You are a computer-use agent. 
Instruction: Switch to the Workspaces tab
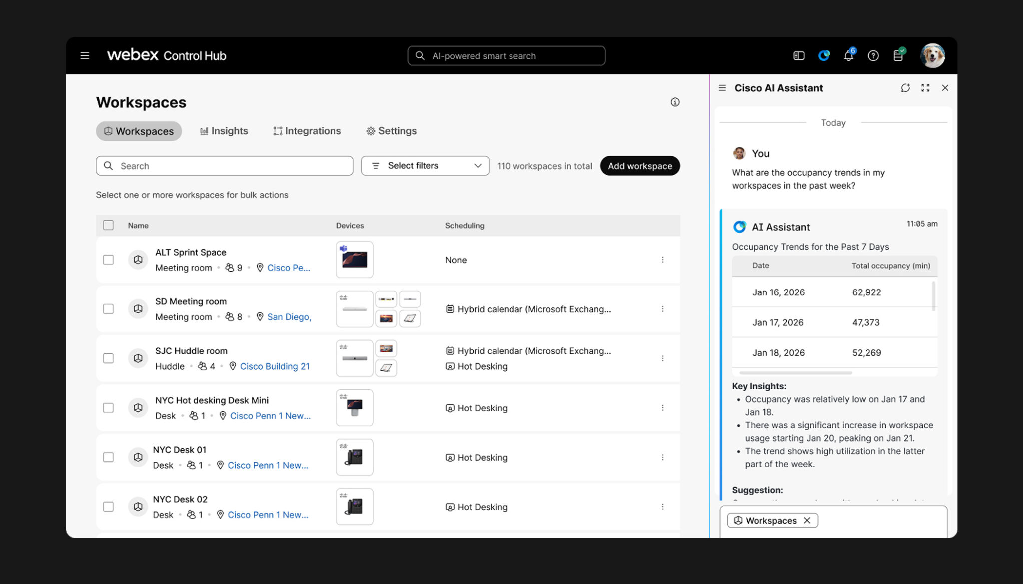tap(139, 131)
